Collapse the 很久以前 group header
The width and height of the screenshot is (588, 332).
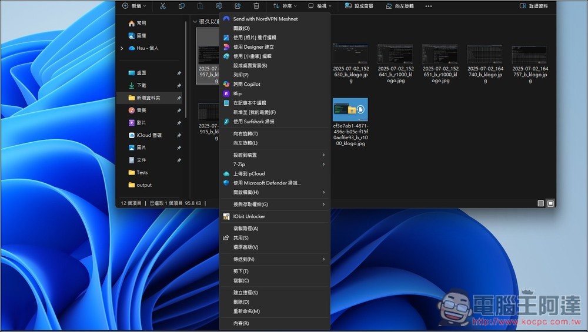point(195,22)
